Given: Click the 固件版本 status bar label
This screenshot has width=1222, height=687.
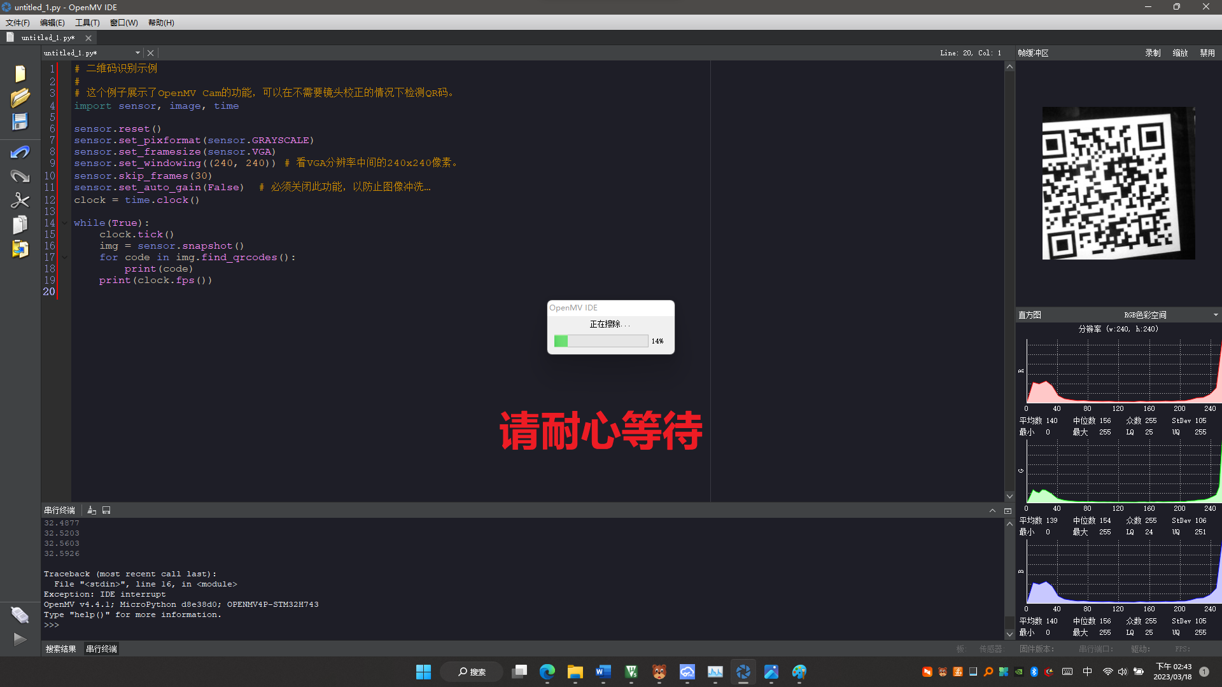Looking at the screenshot, I should coord(1037,649).
